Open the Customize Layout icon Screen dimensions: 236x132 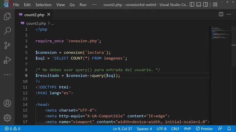(215, 4)
